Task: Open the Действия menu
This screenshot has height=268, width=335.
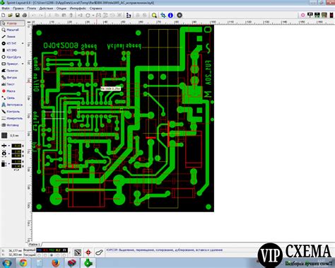Action: tap(46, 8)
